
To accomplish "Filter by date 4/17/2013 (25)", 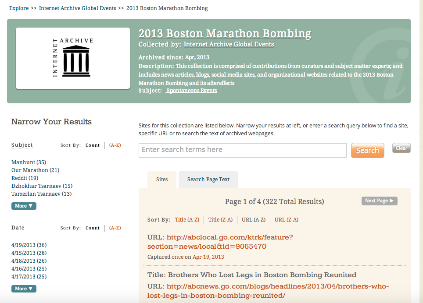I will pyautogui.click(x=29, y=277).
